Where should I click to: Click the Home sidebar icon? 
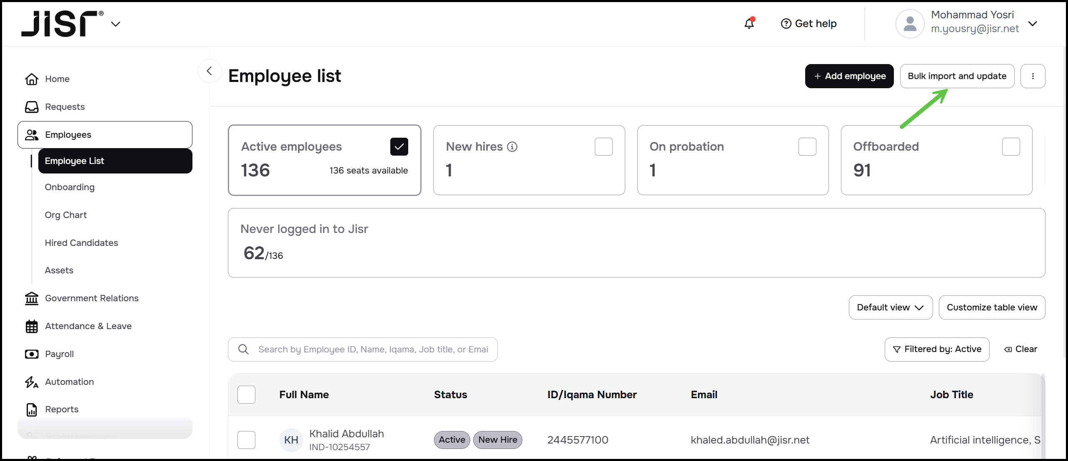coord(32,79)
